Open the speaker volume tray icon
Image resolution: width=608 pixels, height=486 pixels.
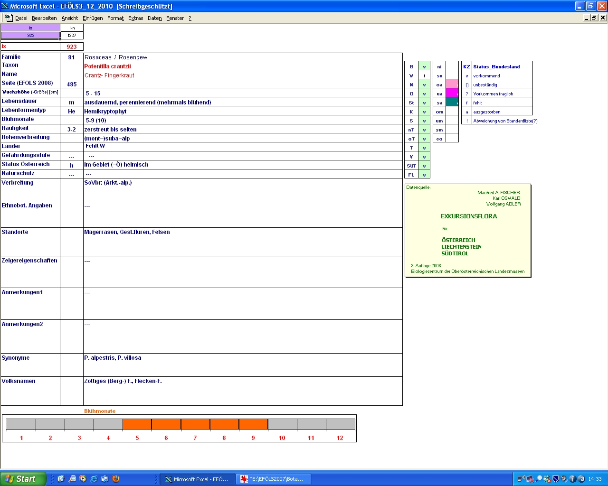564,479
